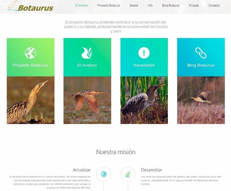Open the Proyecto Botaurus menu item
This screenshot has width=231, height=191.
109,6
